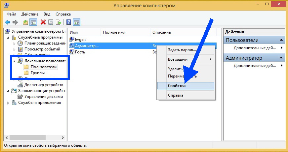288x152 pixels.
Task: Expand the Просмотр событий tree node
Action: click(x=15, y=49)
